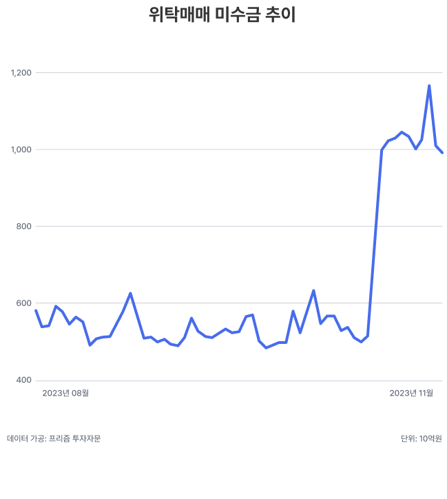
Task: Click the 2023년 08월 x-axis label
Action: (x=65, y=393)
